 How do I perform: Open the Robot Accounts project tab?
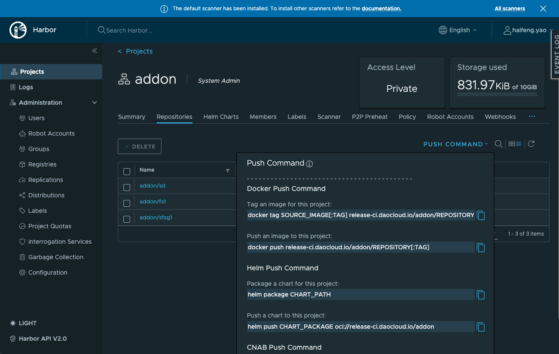coord(450,117)
